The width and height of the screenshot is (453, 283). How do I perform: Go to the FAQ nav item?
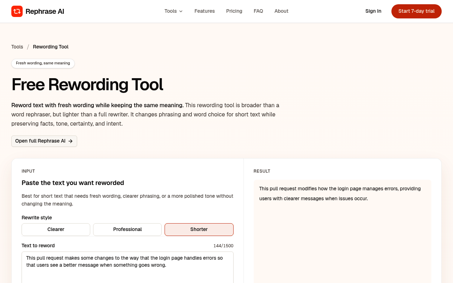pos(258,11)
